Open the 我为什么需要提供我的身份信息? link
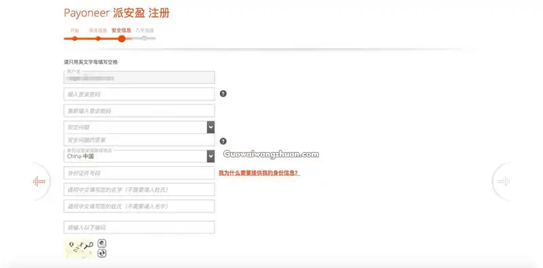 coord(259,173)
